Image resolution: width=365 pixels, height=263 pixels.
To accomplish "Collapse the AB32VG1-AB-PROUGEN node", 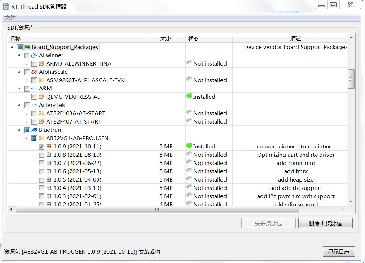I will (x=27, y=138).
